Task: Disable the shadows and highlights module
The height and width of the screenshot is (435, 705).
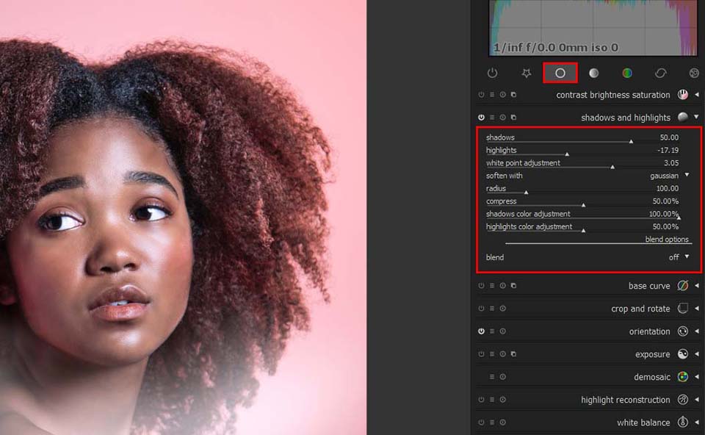Action: click(480, 117)
